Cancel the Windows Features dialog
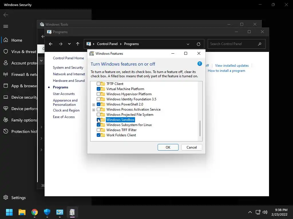This screenshot has width=293, height=219. click(191, 147)
